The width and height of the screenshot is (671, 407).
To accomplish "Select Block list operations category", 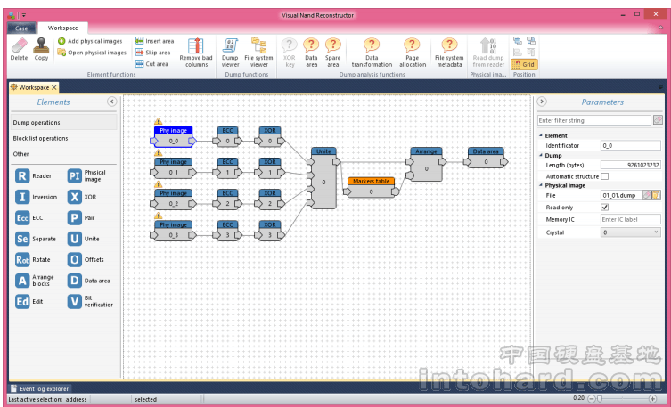I will coord(40,138).
